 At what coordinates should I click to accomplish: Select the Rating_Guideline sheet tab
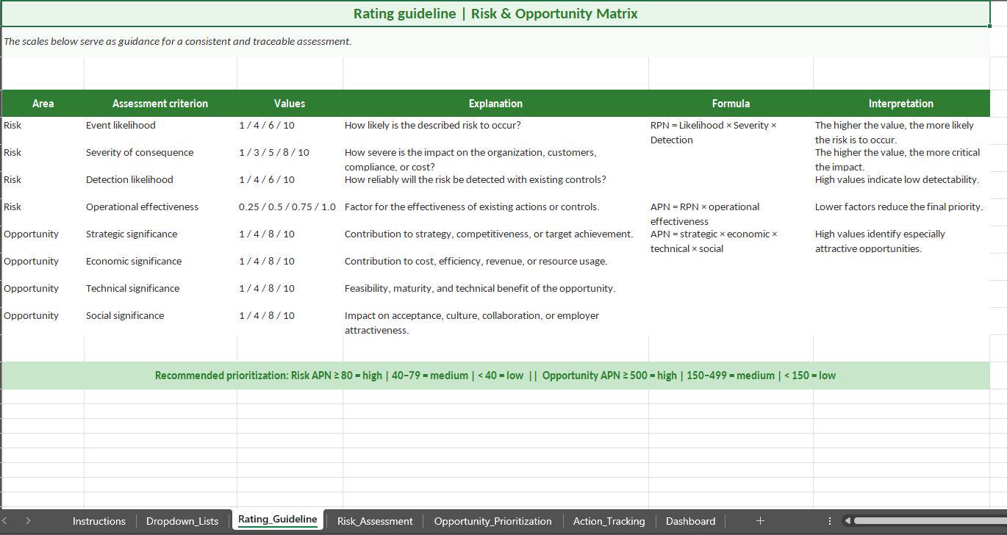coord(278,520)
